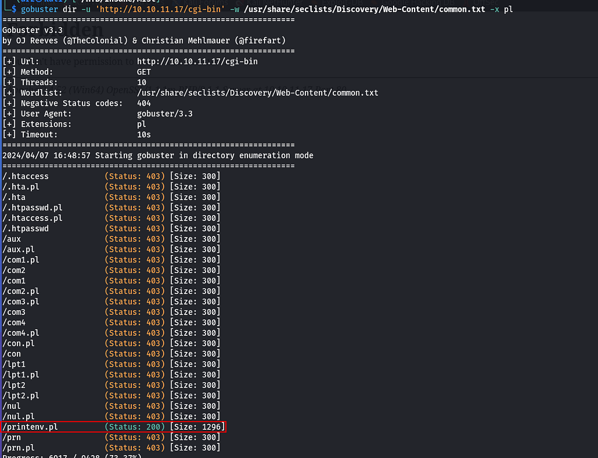Click the /aux.pl result row
Image resolution: width=598 pixels, height=458 pixels.
click(x=112, y=250)
